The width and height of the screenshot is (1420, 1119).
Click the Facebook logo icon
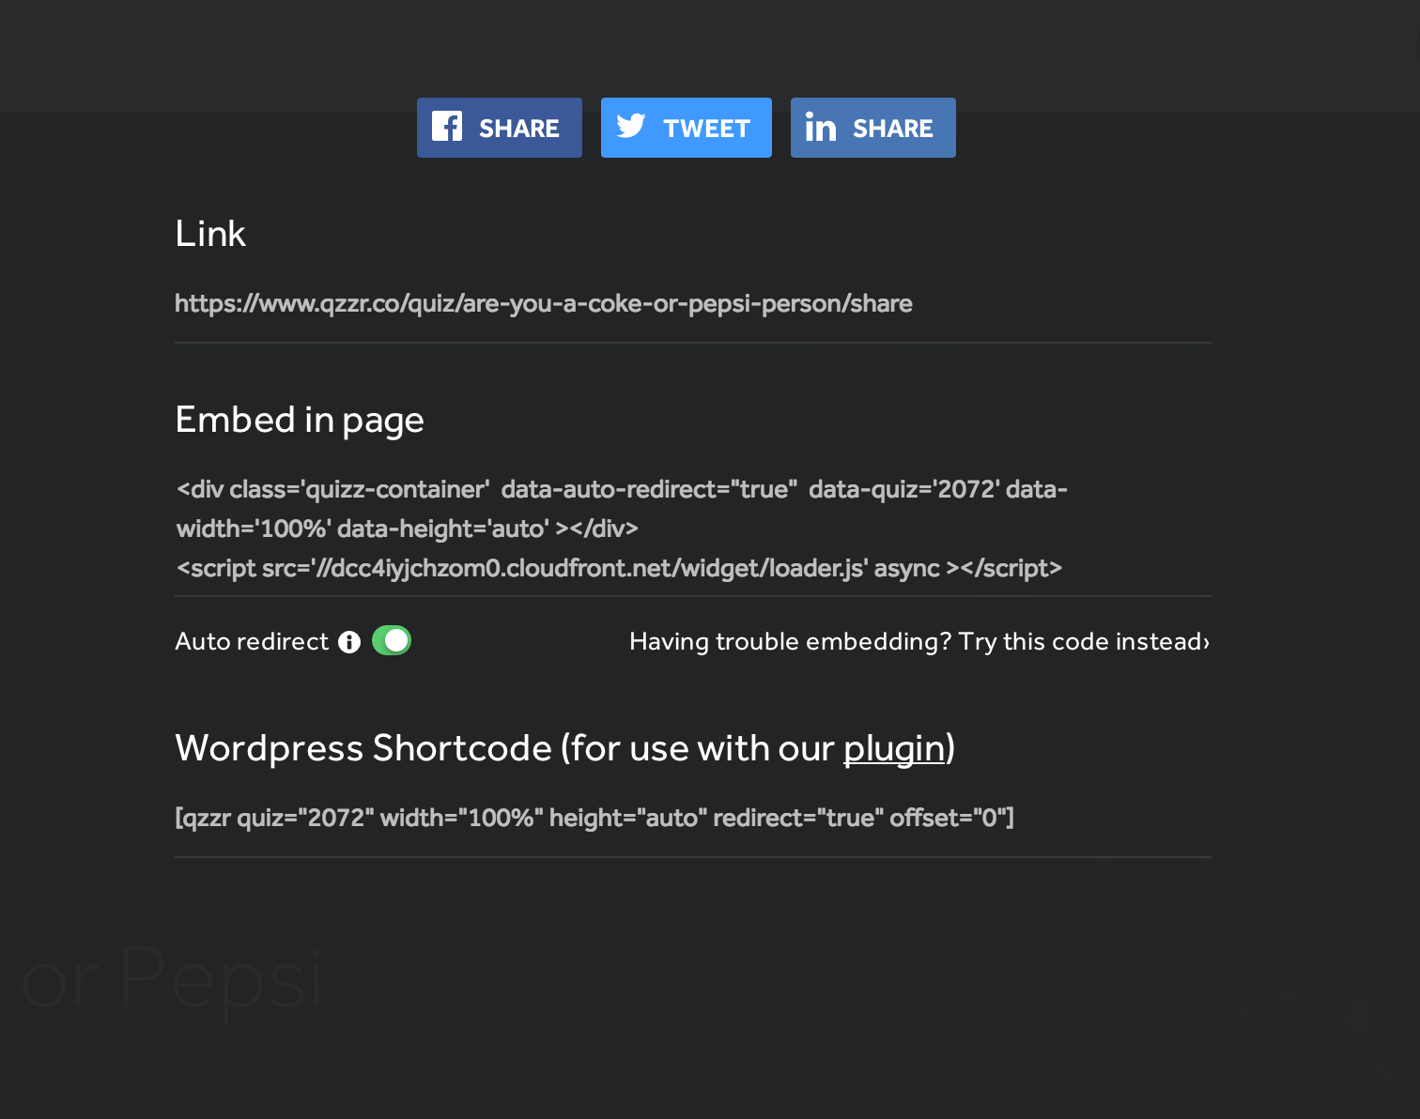coord(447,126)
